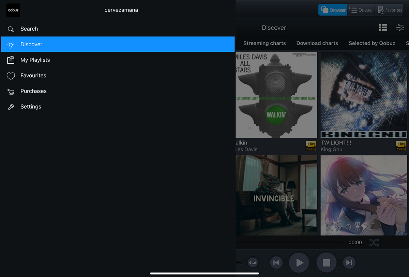Viewport: 409px width, 277px height.
Task: Go to Favourites with heart icon
Action: click(33, 76)
